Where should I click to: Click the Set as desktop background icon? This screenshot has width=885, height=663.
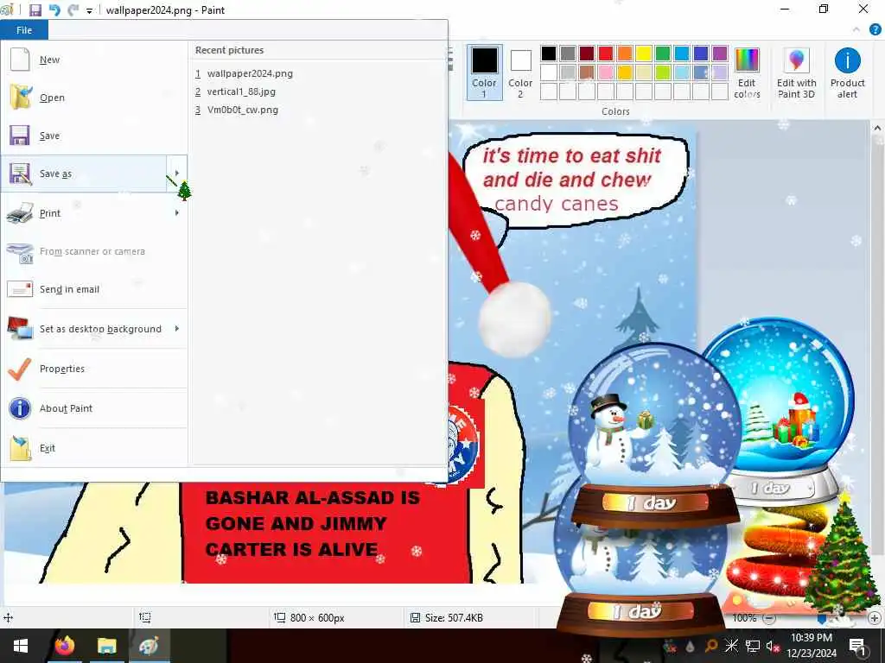[20, 328]
